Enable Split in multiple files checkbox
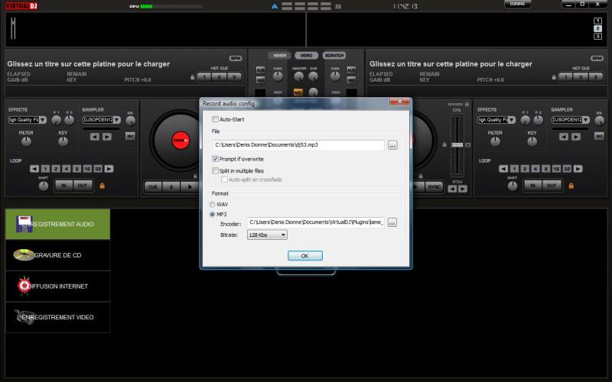 tap(215, 170)
